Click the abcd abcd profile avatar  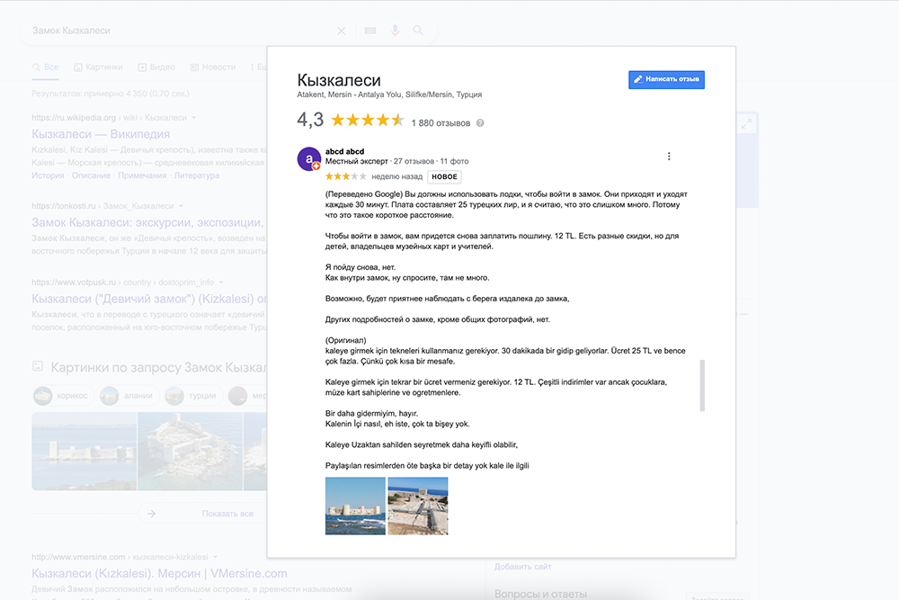pos(309,159)
